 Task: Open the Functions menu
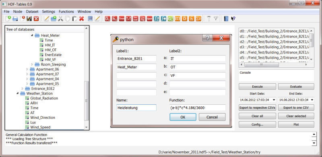66,12
